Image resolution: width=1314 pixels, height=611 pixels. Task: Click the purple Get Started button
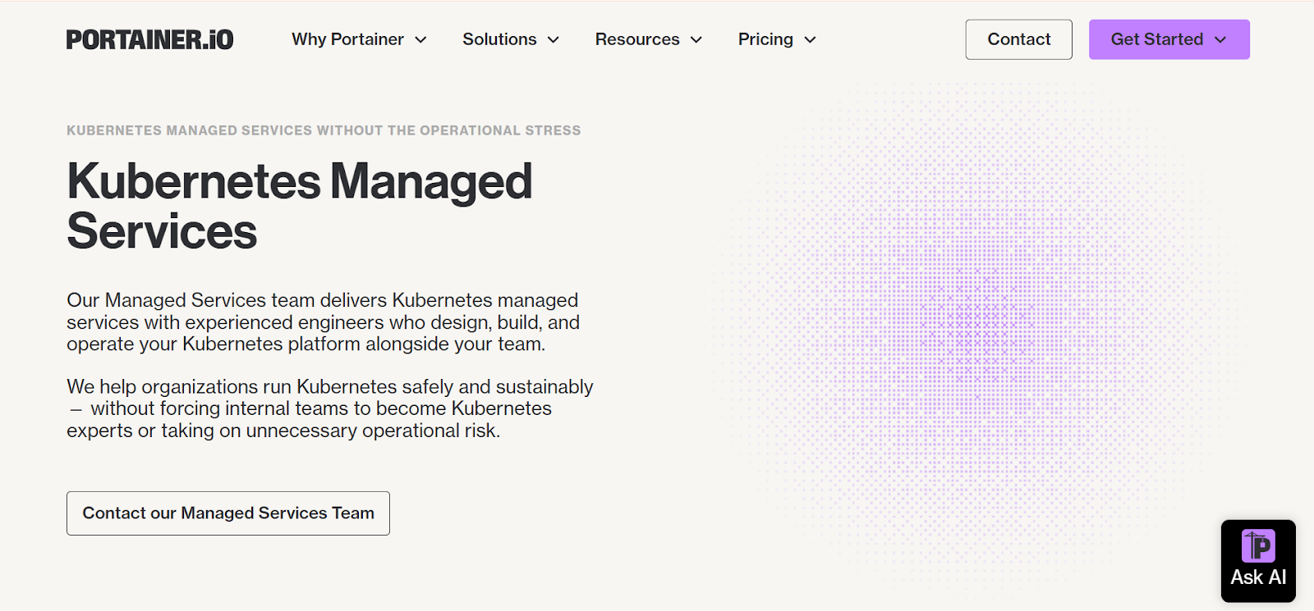click(x=1169, y=39)
